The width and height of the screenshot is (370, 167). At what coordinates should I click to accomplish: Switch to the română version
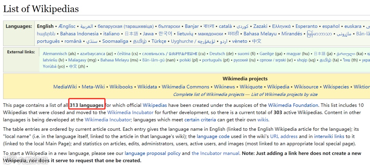pyautogui.click(x=73, y=41)
